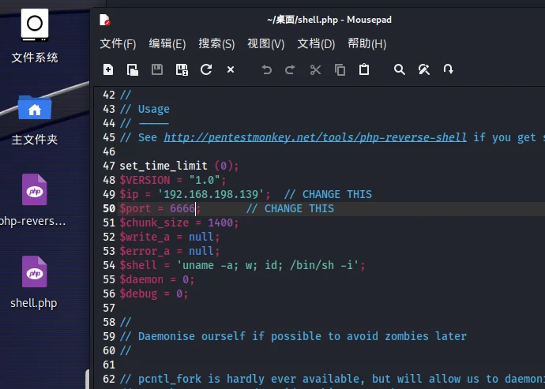
Task: Open Find with the magnifier icon
Action: point(400,69)
